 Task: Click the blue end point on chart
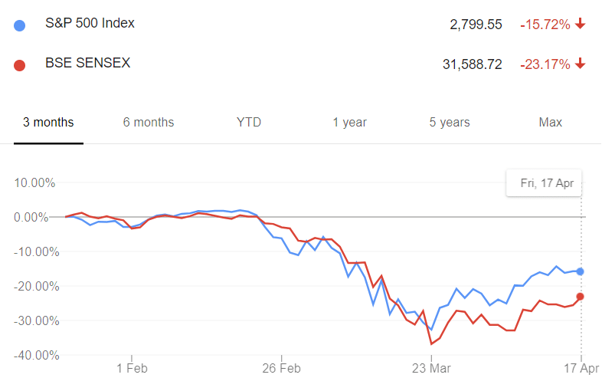pyautogui.click(x=580, y=272)
